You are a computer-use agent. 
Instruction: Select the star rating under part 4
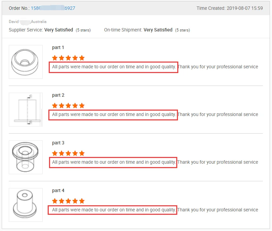68,201
